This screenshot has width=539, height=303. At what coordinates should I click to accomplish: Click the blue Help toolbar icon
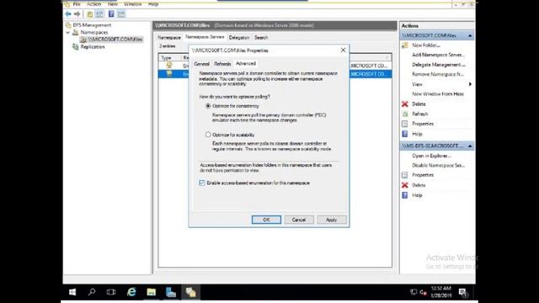coord(111,13)
